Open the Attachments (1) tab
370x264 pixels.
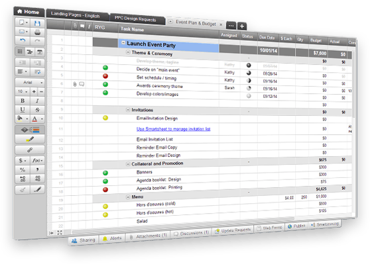pyautogui.click(x=149, y=236)
